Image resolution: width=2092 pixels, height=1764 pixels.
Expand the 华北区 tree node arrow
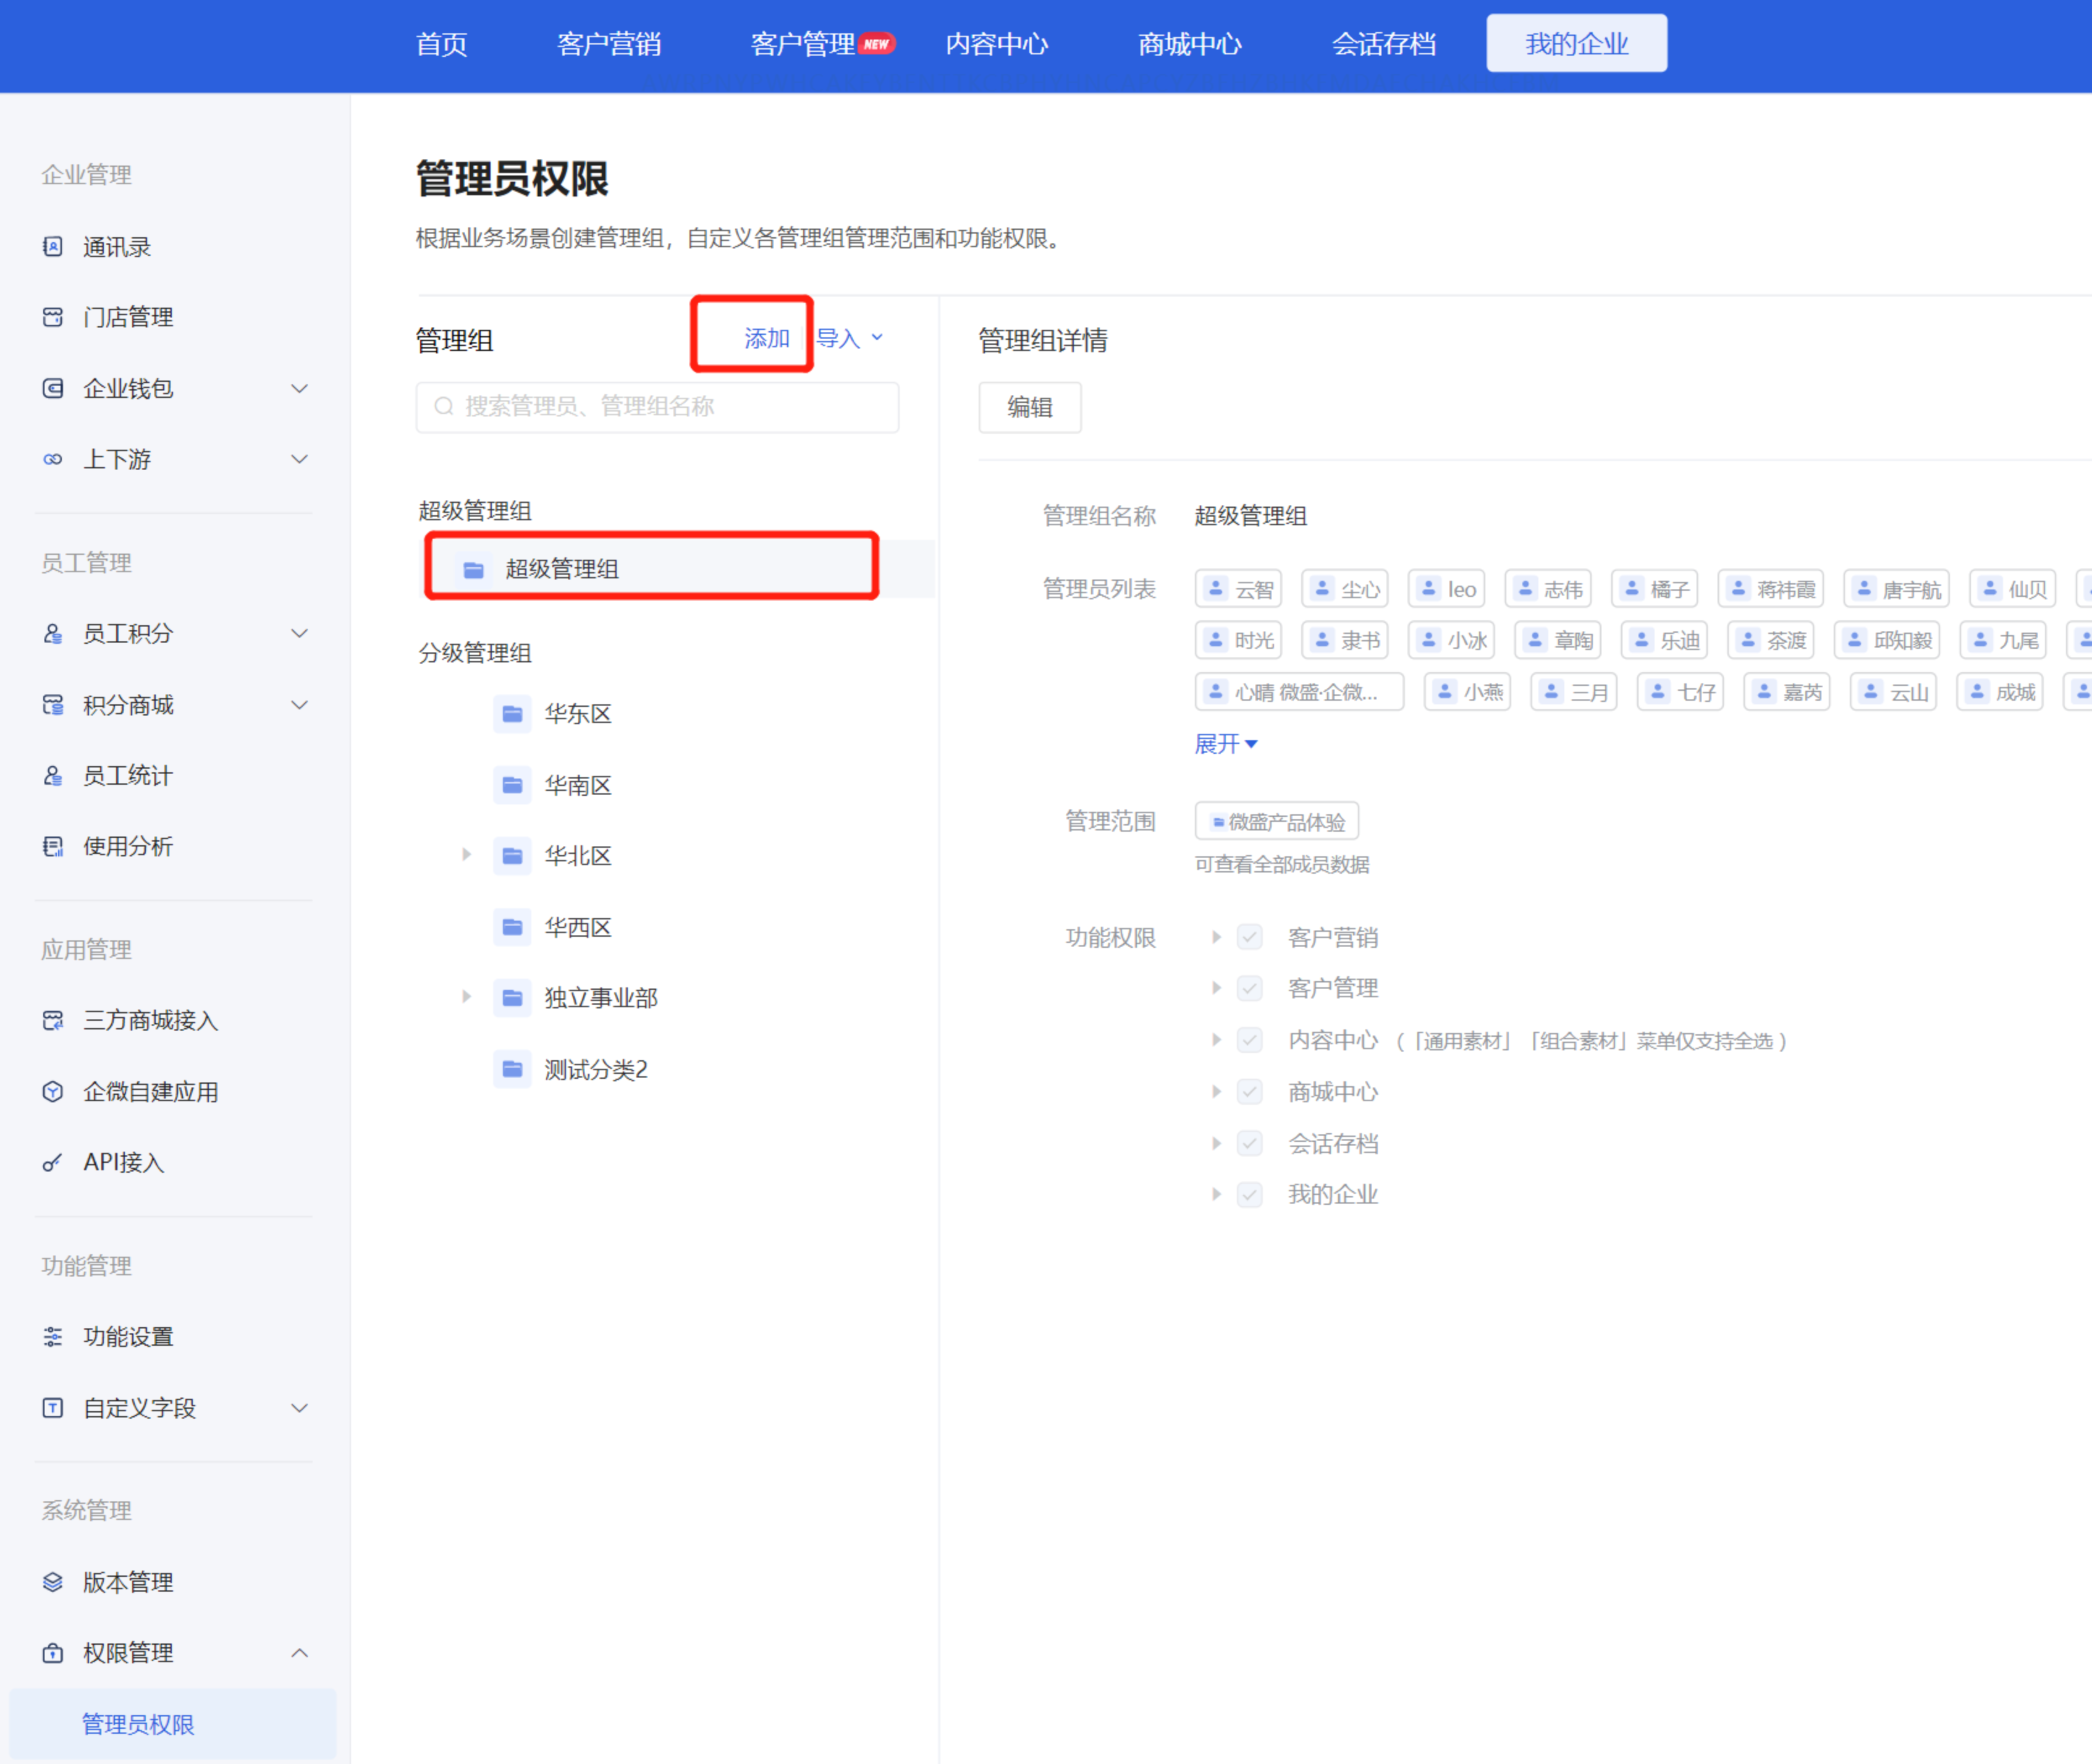click(466, 855)
